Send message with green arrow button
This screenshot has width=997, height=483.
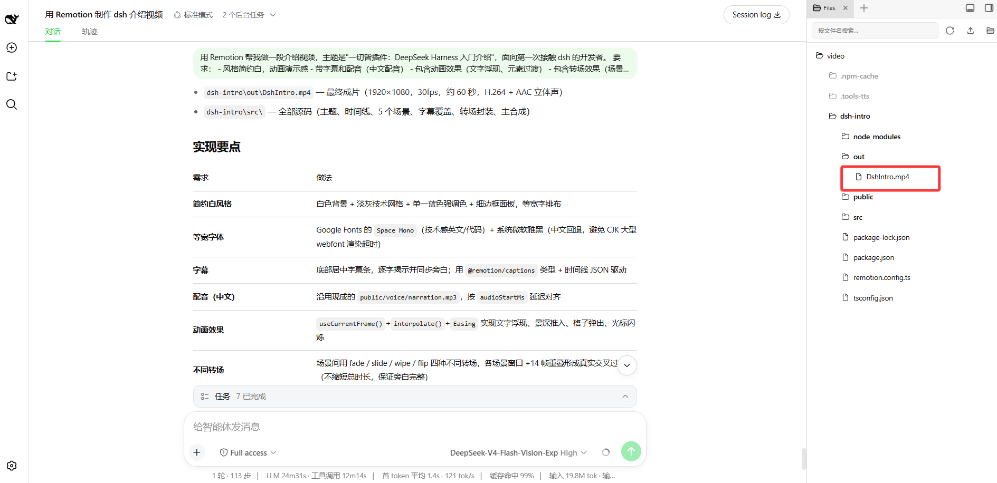(631, 451)
